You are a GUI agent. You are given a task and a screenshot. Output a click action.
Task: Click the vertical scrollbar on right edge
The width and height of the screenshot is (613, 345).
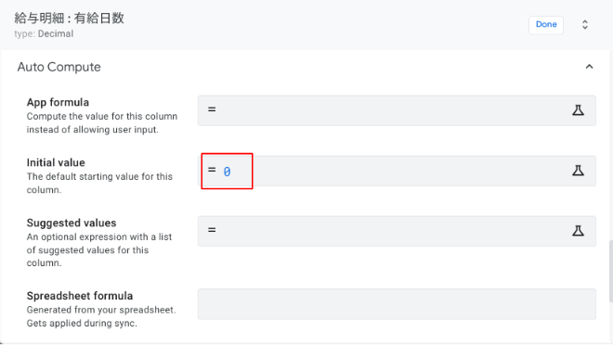click(x=610, y=271)
